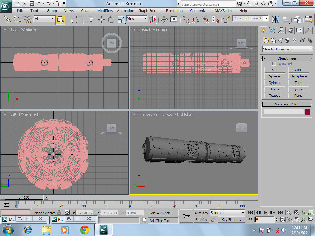315x236 pixels.
Task: Select the Lights category icon
Action: click(281, 41)
